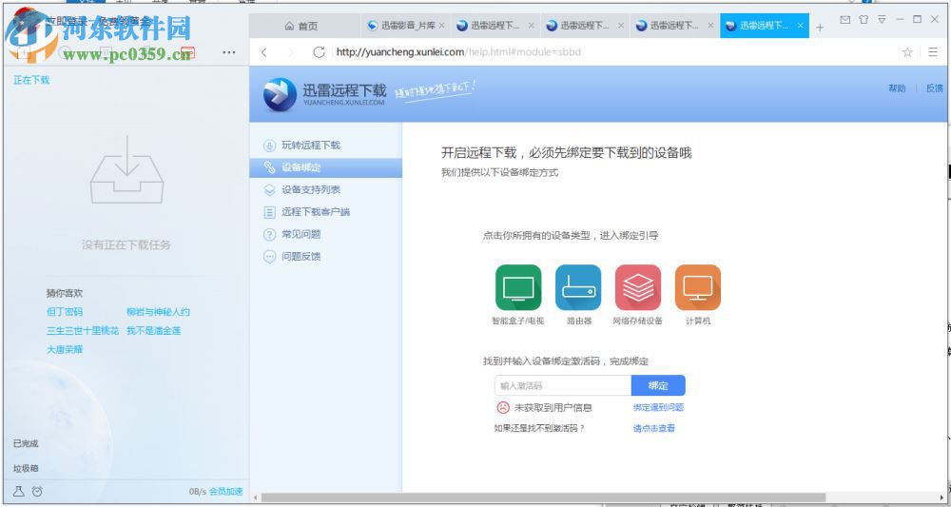Open the message envelope icon in title bar
Image resolution: width=951 pixels, height=507 pixels.
pos(844,19)
